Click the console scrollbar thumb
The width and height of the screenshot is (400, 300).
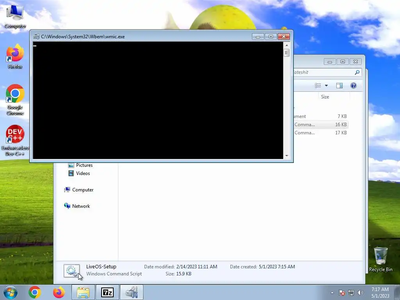pyautogui.click(x=287, y=53)
